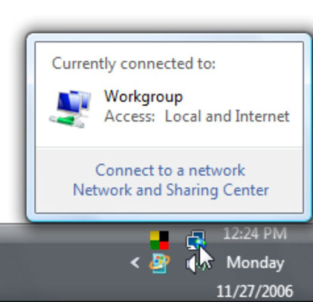Viewport: 313px width, 302px height.
Task: Click the Monday day label in the taskbar
Action: 256,263
